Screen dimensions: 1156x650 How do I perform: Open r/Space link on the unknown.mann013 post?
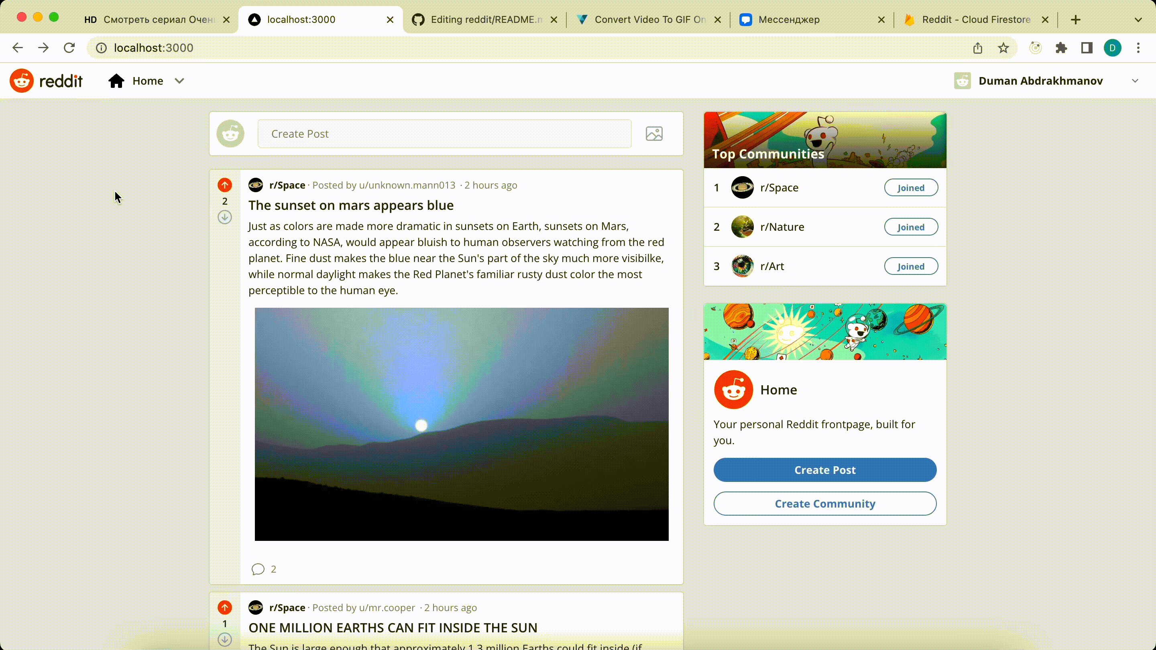click(287, 185)
